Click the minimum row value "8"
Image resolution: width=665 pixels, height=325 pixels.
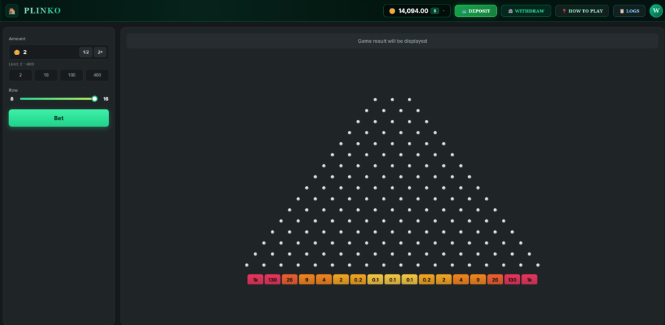[x=12, y=99]
